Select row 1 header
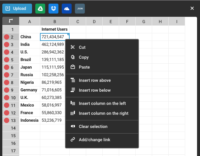Screen dimensions: 200x156 (x=11, y=29)
